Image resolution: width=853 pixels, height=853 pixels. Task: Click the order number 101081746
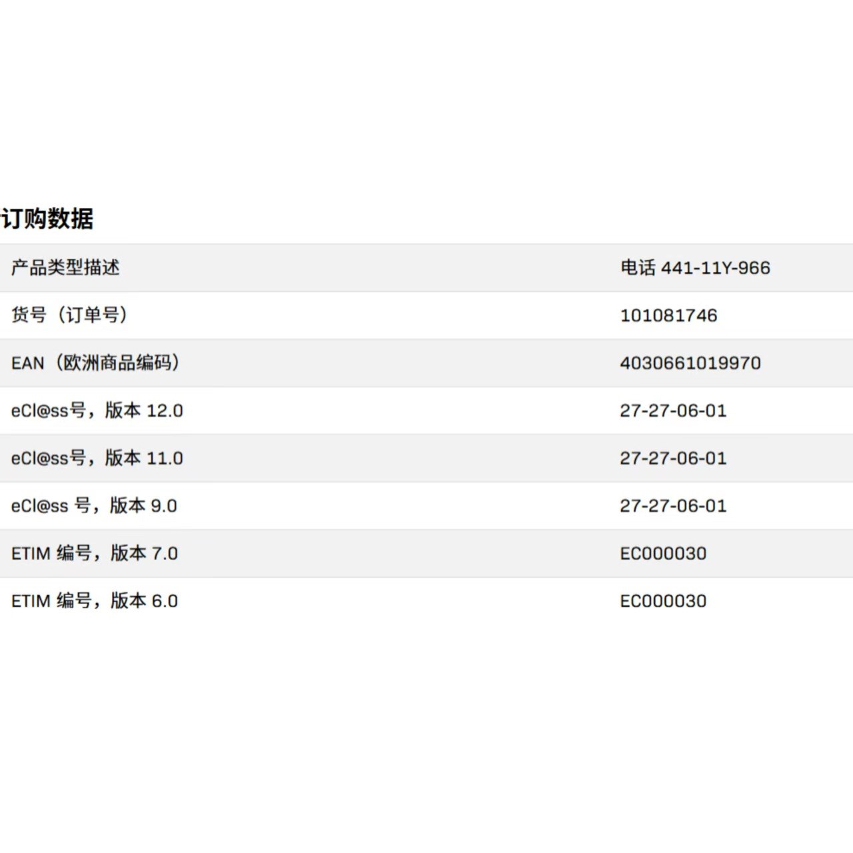[668, 315]
